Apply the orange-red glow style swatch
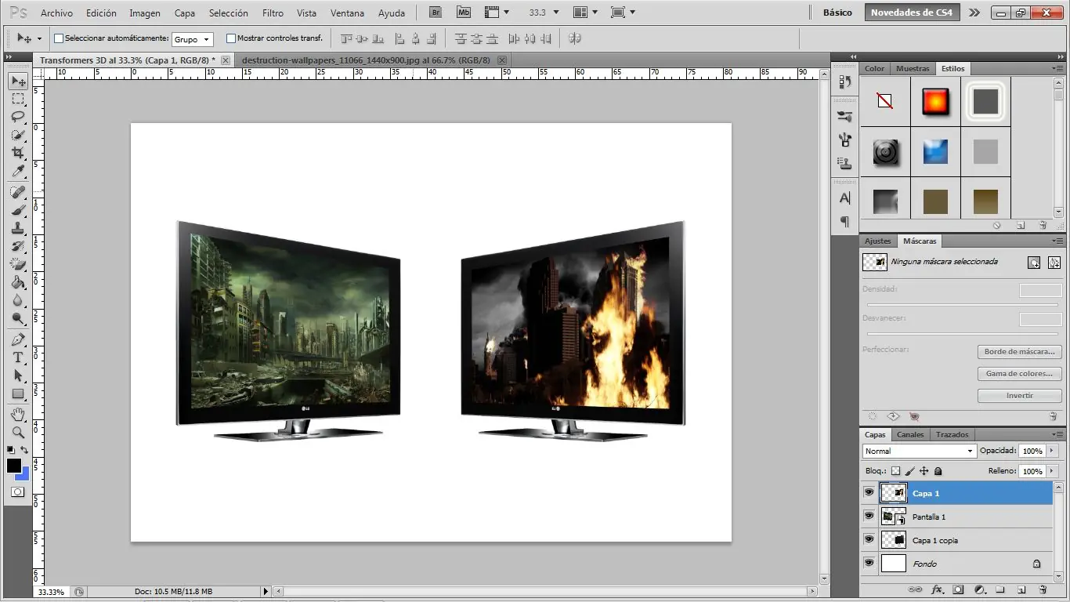This screenshot has width=1070, height=602. [x=935, y=102]
